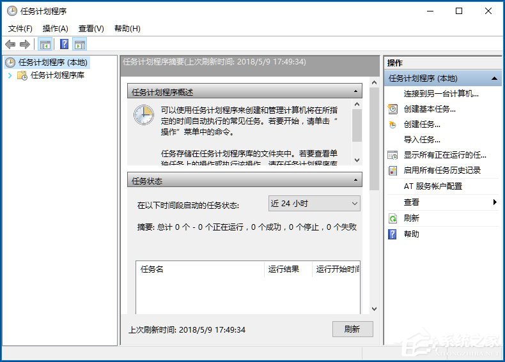
Task: Open the 操作(A) menu
Action: coord(56,29)
